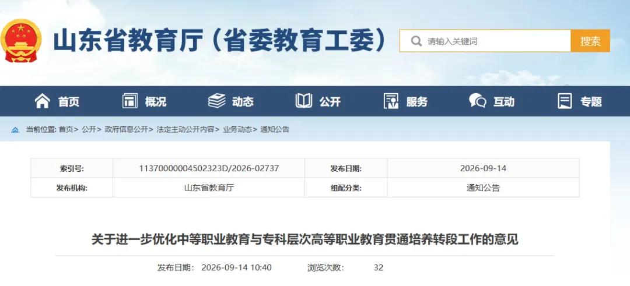Image resolution: width=630 pixels, height=286 pixels.
Task: Click the 组配分类 label cell
Action: 346,188
